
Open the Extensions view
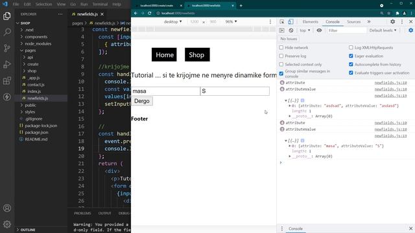coord(7,80)
